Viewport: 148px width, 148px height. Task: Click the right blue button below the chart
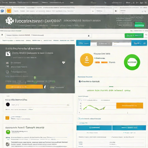point(129,128)
